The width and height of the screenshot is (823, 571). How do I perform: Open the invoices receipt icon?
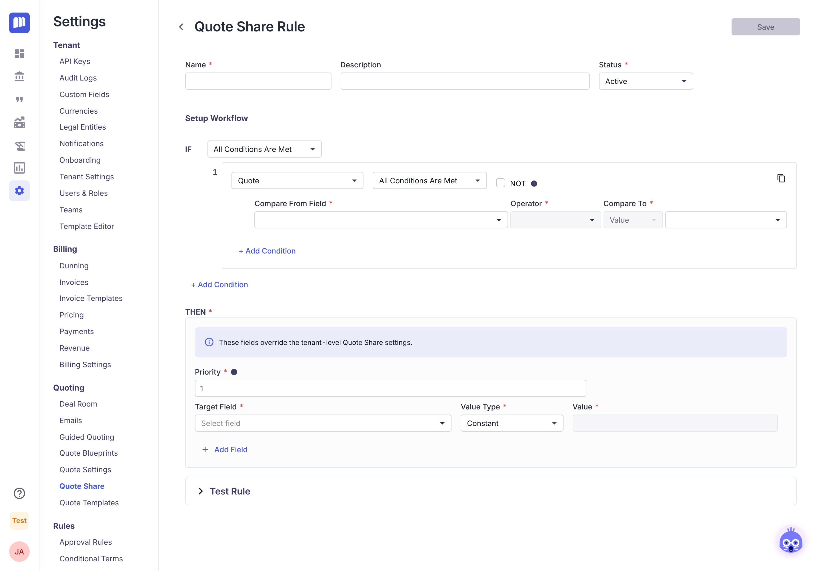(x=19, y=146)
